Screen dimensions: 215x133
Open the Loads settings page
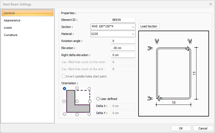(8, 28)
